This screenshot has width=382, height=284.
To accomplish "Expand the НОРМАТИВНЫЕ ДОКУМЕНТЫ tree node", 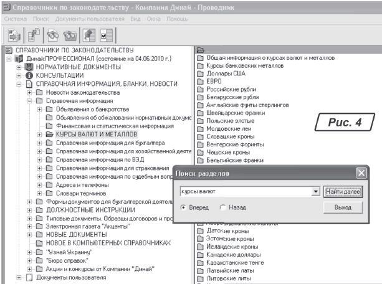I will pyautogui.click(x=19, y=67).
